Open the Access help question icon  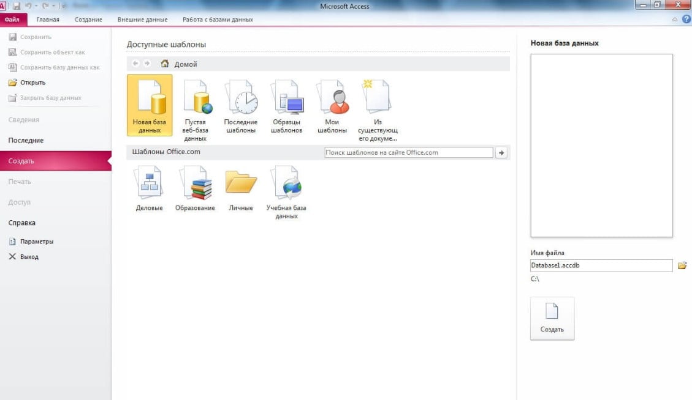pyautogui.click(x=686, y=20)
